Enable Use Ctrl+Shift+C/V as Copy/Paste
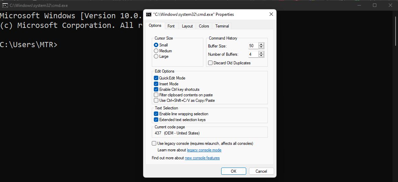 [156, 100]
